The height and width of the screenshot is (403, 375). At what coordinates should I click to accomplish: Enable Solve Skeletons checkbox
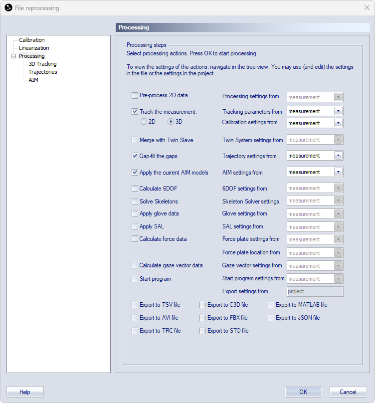click(135, 201)
